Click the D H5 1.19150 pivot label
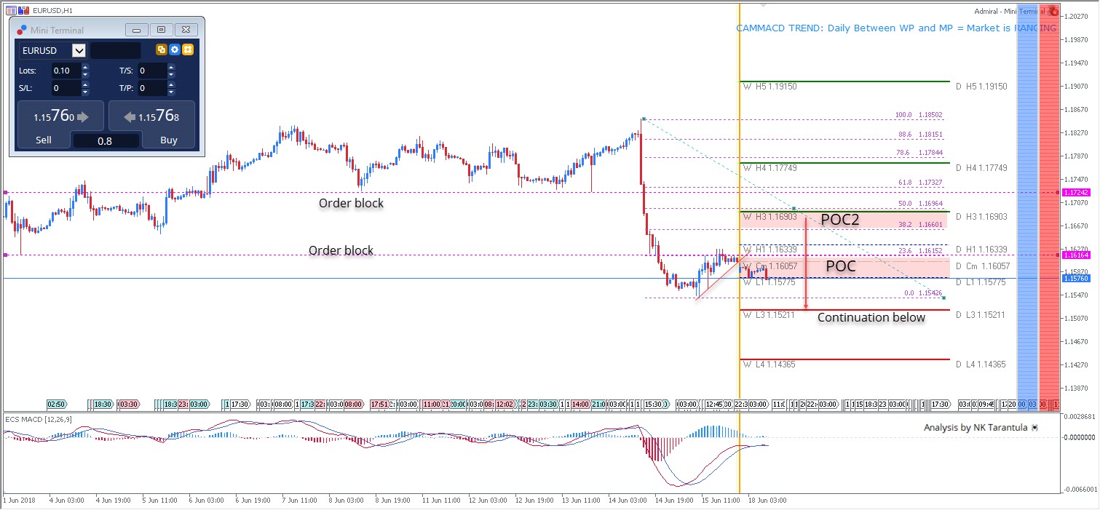Viewport: 1100px width, 510px height. [x=983, y=87]
